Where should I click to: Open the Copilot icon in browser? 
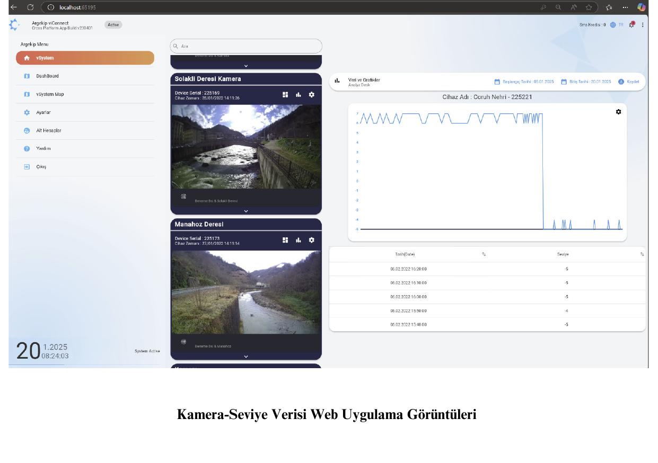[x=642, y=7]
